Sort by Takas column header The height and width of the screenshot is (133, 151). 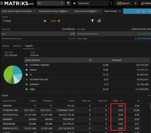[33, 101]
